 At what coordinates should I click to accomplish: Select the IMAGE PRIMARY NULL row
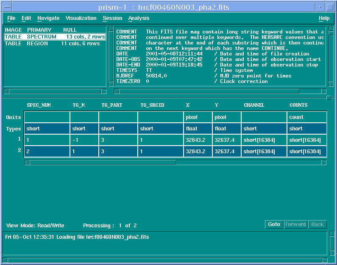55,30
